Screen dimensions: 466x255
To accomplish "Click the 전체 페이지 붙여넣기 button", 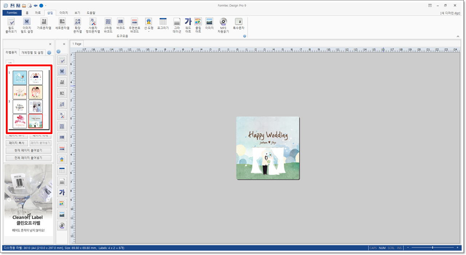I will coord(28,158).
